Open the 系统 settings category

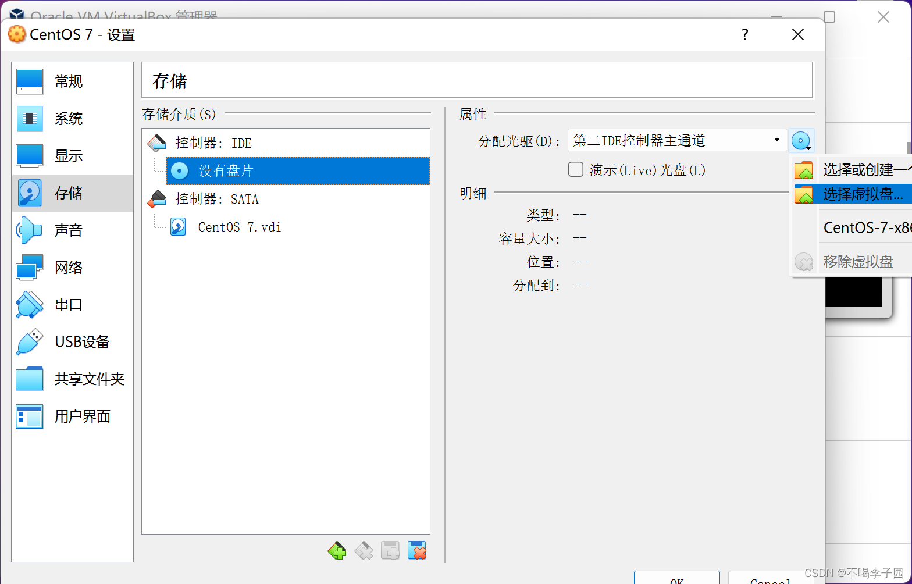click(x=72, y=119)
